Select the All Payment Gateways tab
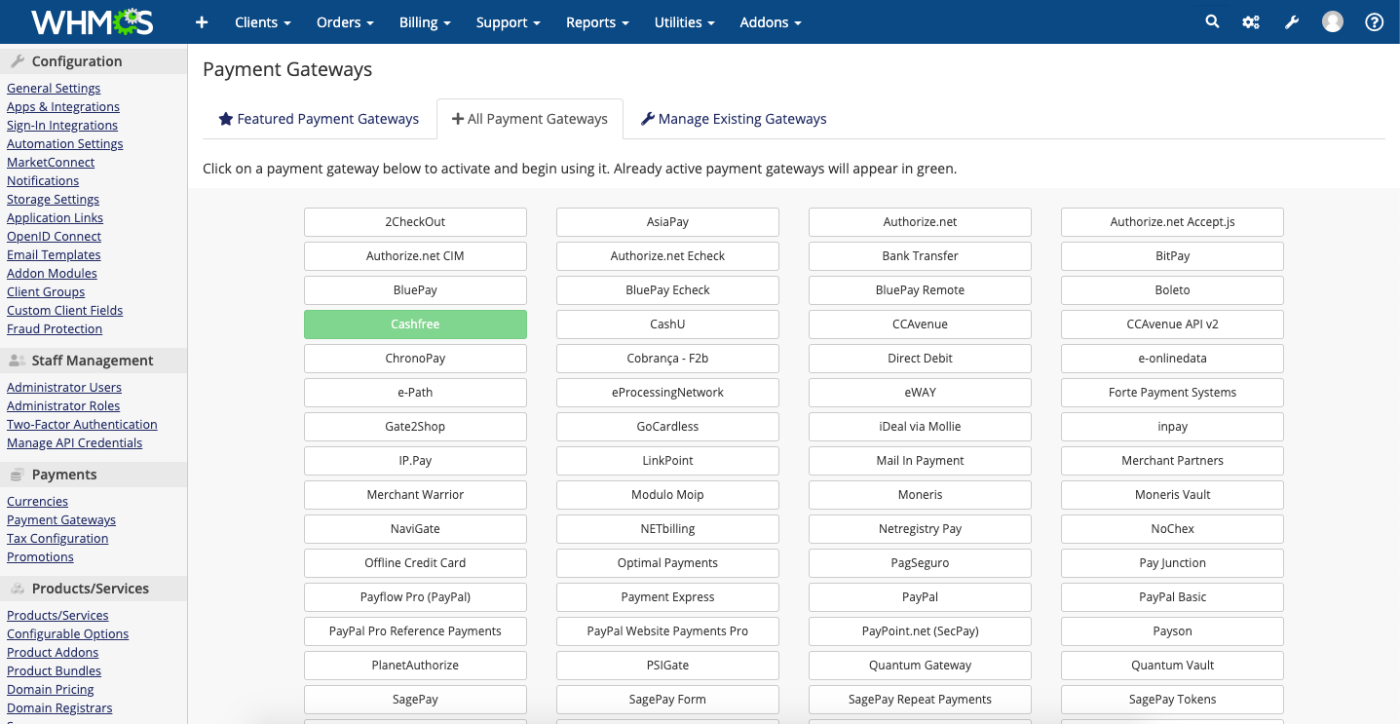The height and width of the screenshot is (724, 1400). click(x=529, y=119)
